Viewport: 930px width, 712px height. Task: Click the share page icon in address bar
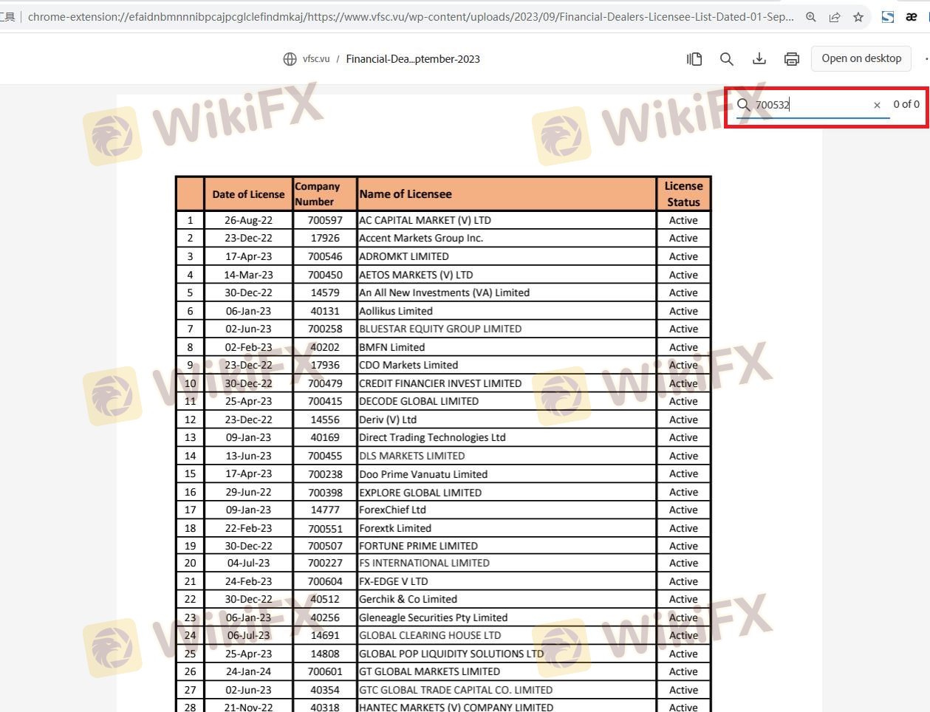click(835, 17)
